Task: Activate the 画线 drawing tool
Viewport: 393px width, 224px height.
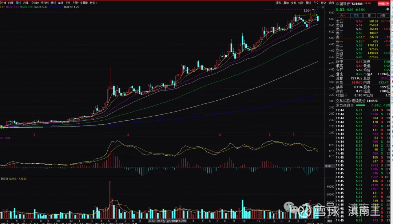Action: (x=309, y=3)
